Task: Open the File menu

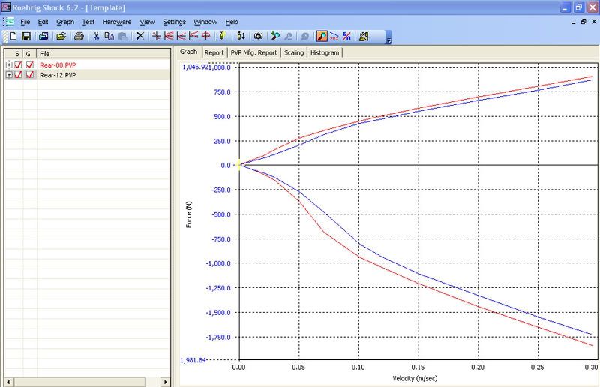Action: tap(25, 22)
